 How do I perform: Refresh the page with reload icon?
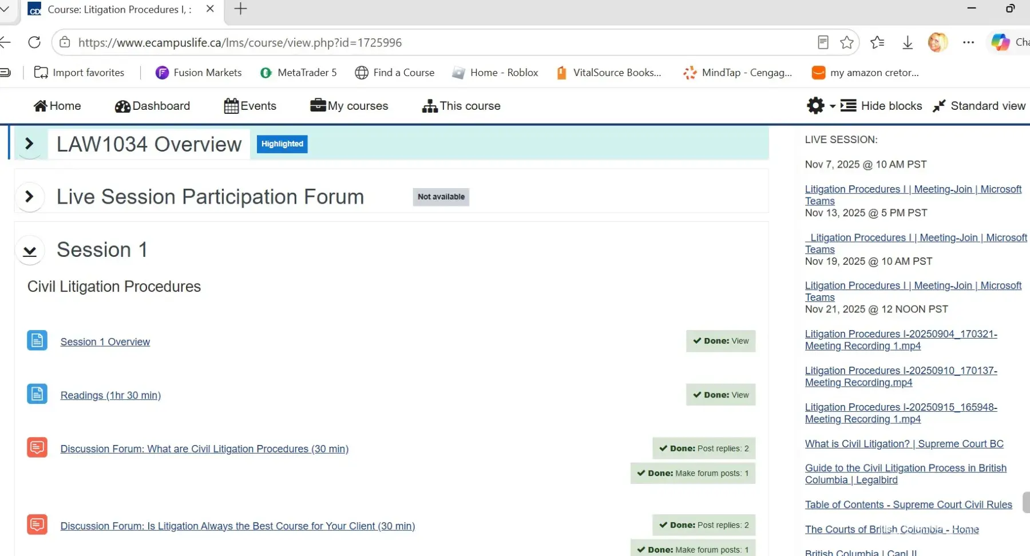pyautogui.click(x=34, y=42)
